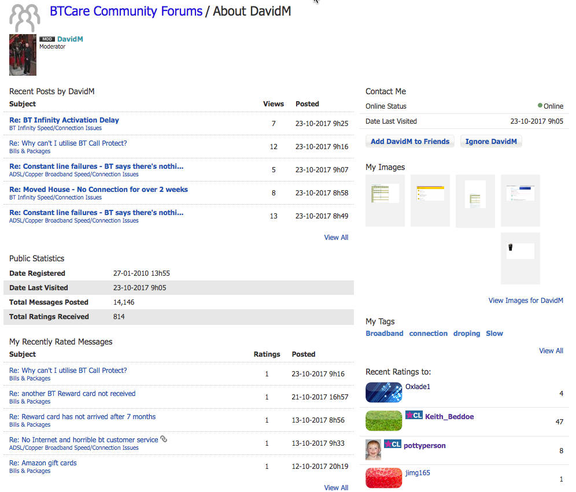
Task: Open Keith_Beddoe's grass avatar
Action: pos(383,420)
